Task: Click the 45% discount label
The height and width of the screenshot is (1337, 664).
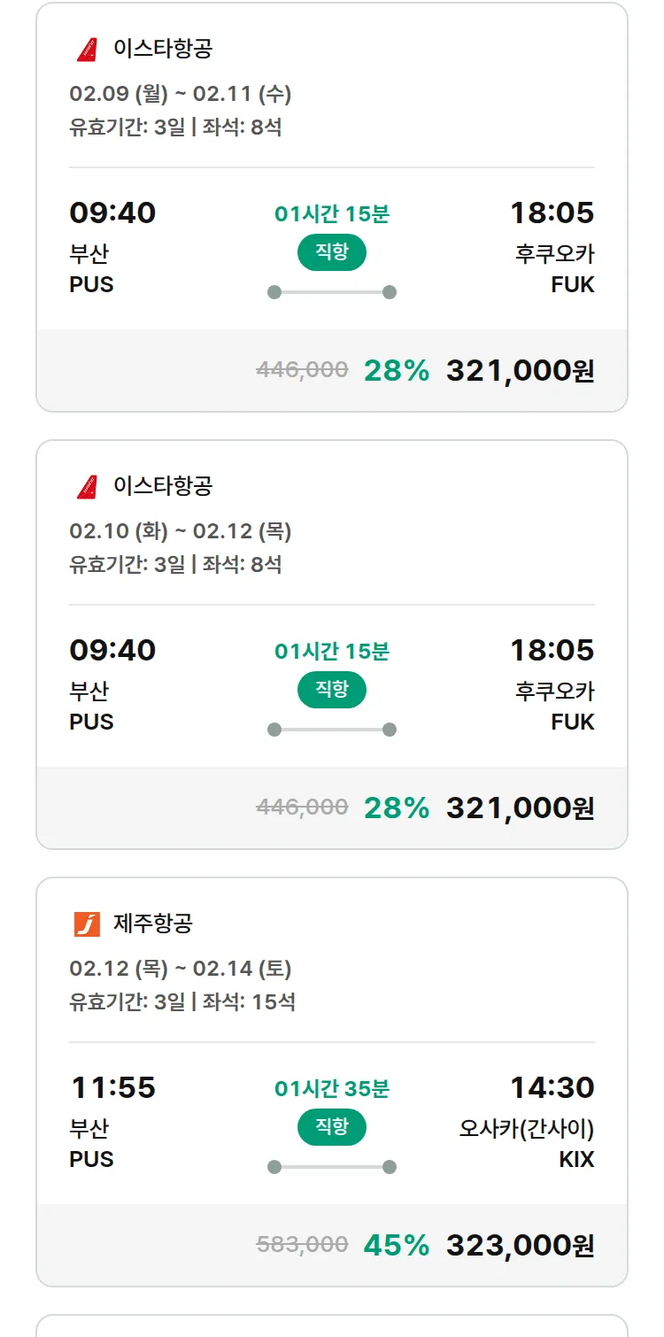Action: (396, 1245)
